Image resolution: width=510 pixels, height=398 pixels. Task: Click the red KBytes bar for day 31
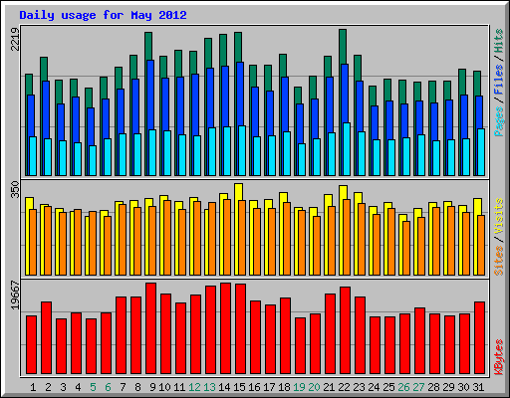(479, 337)
